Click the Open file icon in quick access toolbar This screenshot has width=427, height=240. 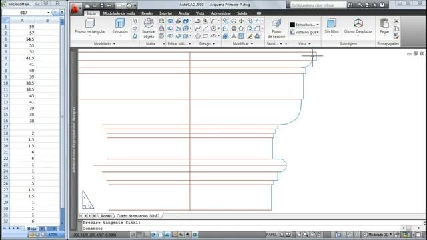tap(95, 5)
